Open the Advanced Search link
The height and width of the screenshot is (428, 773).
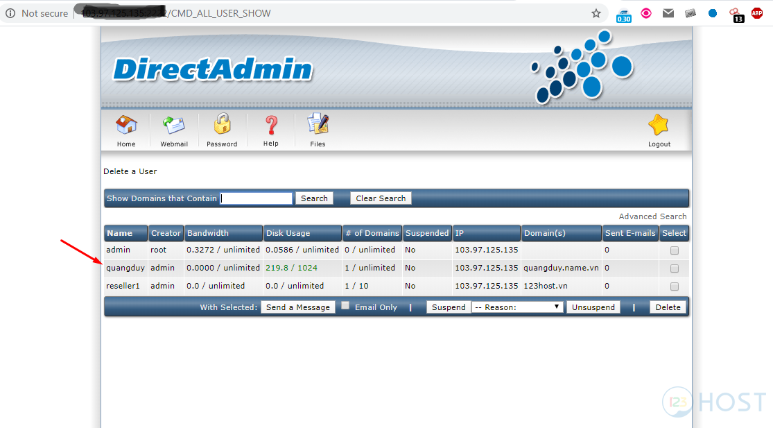coord(652,216)
